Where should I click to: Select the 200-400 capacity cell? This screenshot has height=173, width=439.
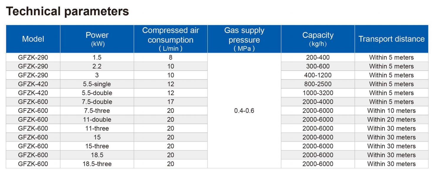click(x=318, y=57)
